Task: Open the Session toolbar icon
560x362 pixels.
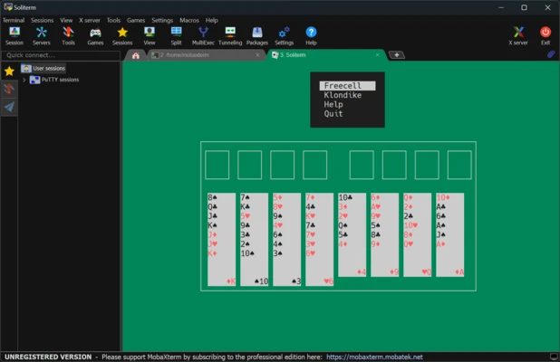Action: (x=14, y=36)
